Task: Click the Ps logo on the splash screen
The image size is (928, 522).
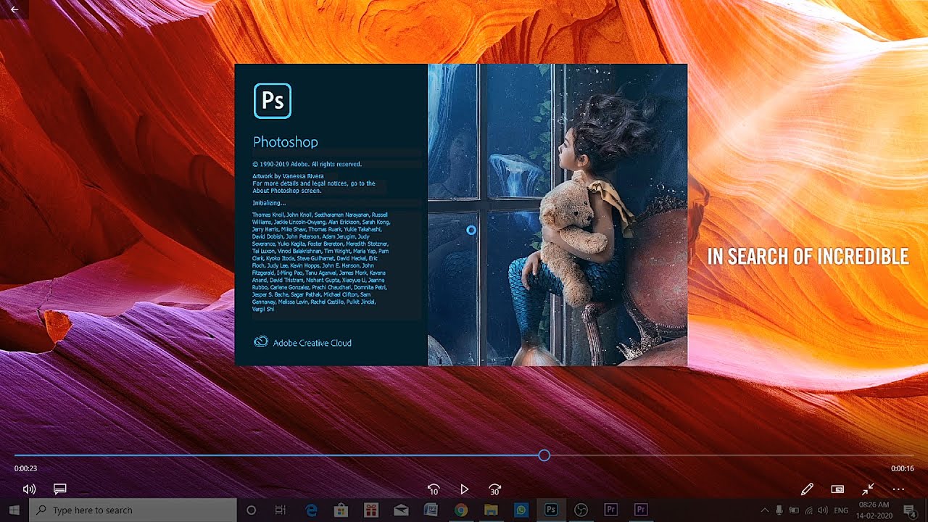Action: click(272, 101)
